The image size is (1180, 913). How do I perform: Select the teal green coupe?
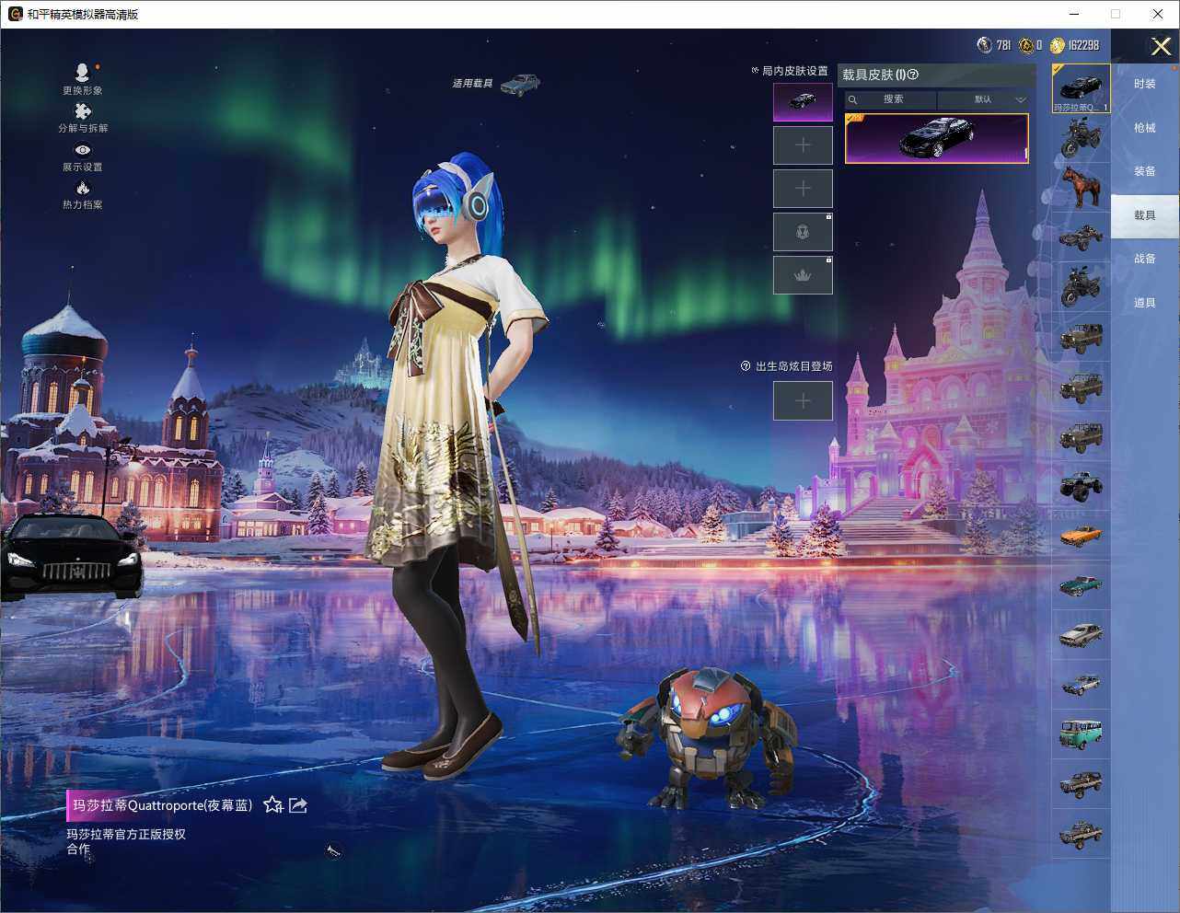point(1081,584)
